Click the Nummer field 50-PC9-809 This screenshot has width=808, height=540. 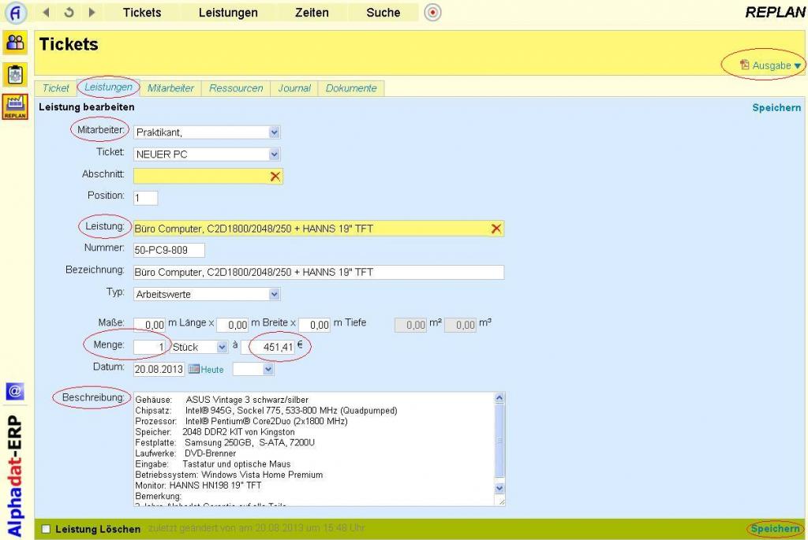169,250
